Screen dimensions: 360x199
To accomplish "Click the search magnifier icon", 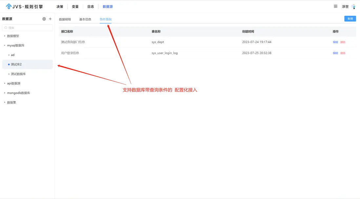I will [x=6, y=28].
